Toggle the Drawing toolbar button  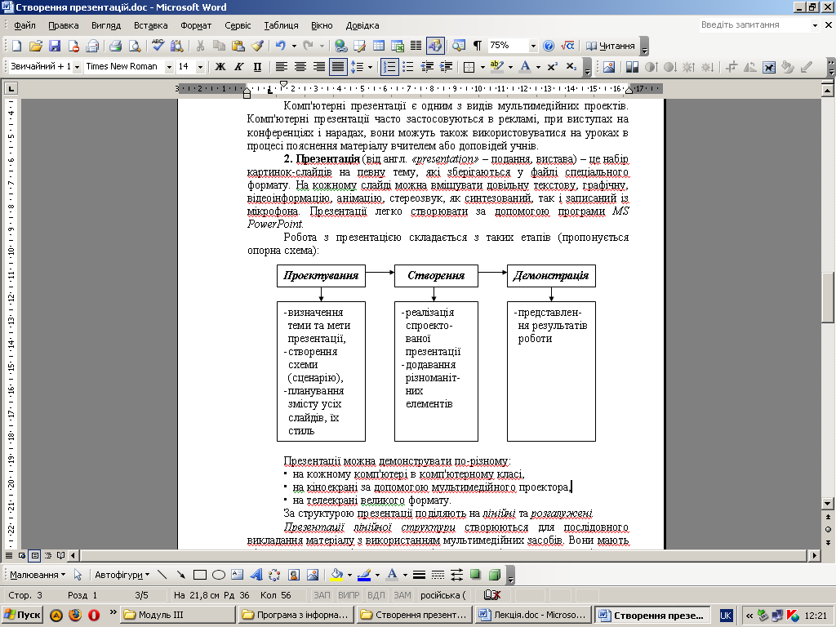(435, 46)
